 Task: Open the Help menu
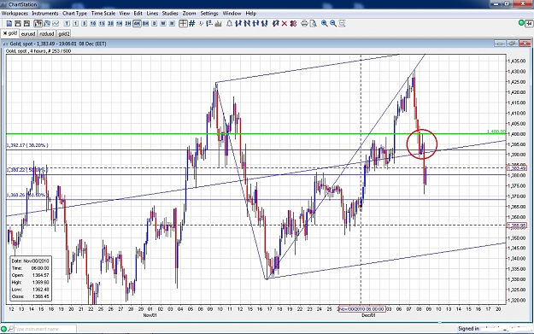point(250,14)
